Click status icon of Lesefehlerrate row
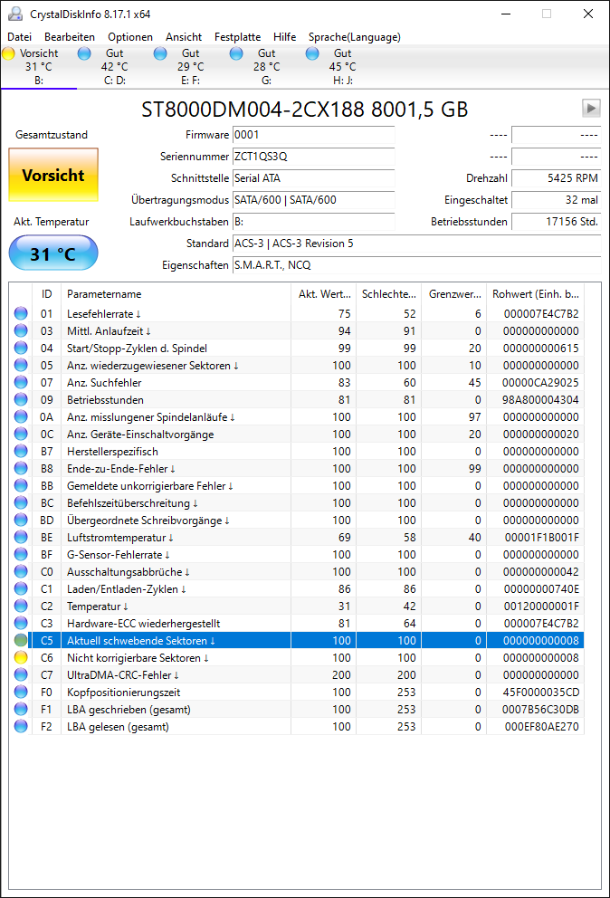The height and width of the screenshot is (898, 610). pyautogui.click(x=21, y=313)
